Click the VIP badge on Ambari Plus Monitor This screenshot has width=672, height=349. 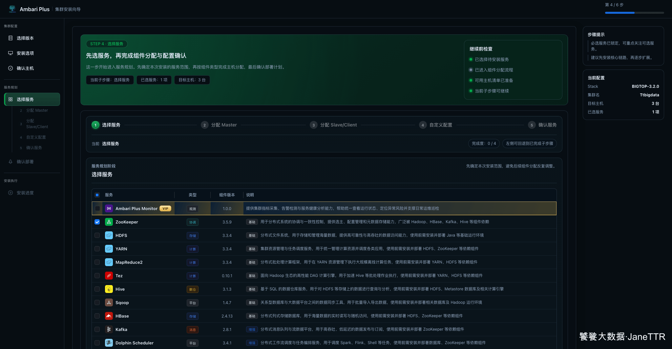click(165, 208)
